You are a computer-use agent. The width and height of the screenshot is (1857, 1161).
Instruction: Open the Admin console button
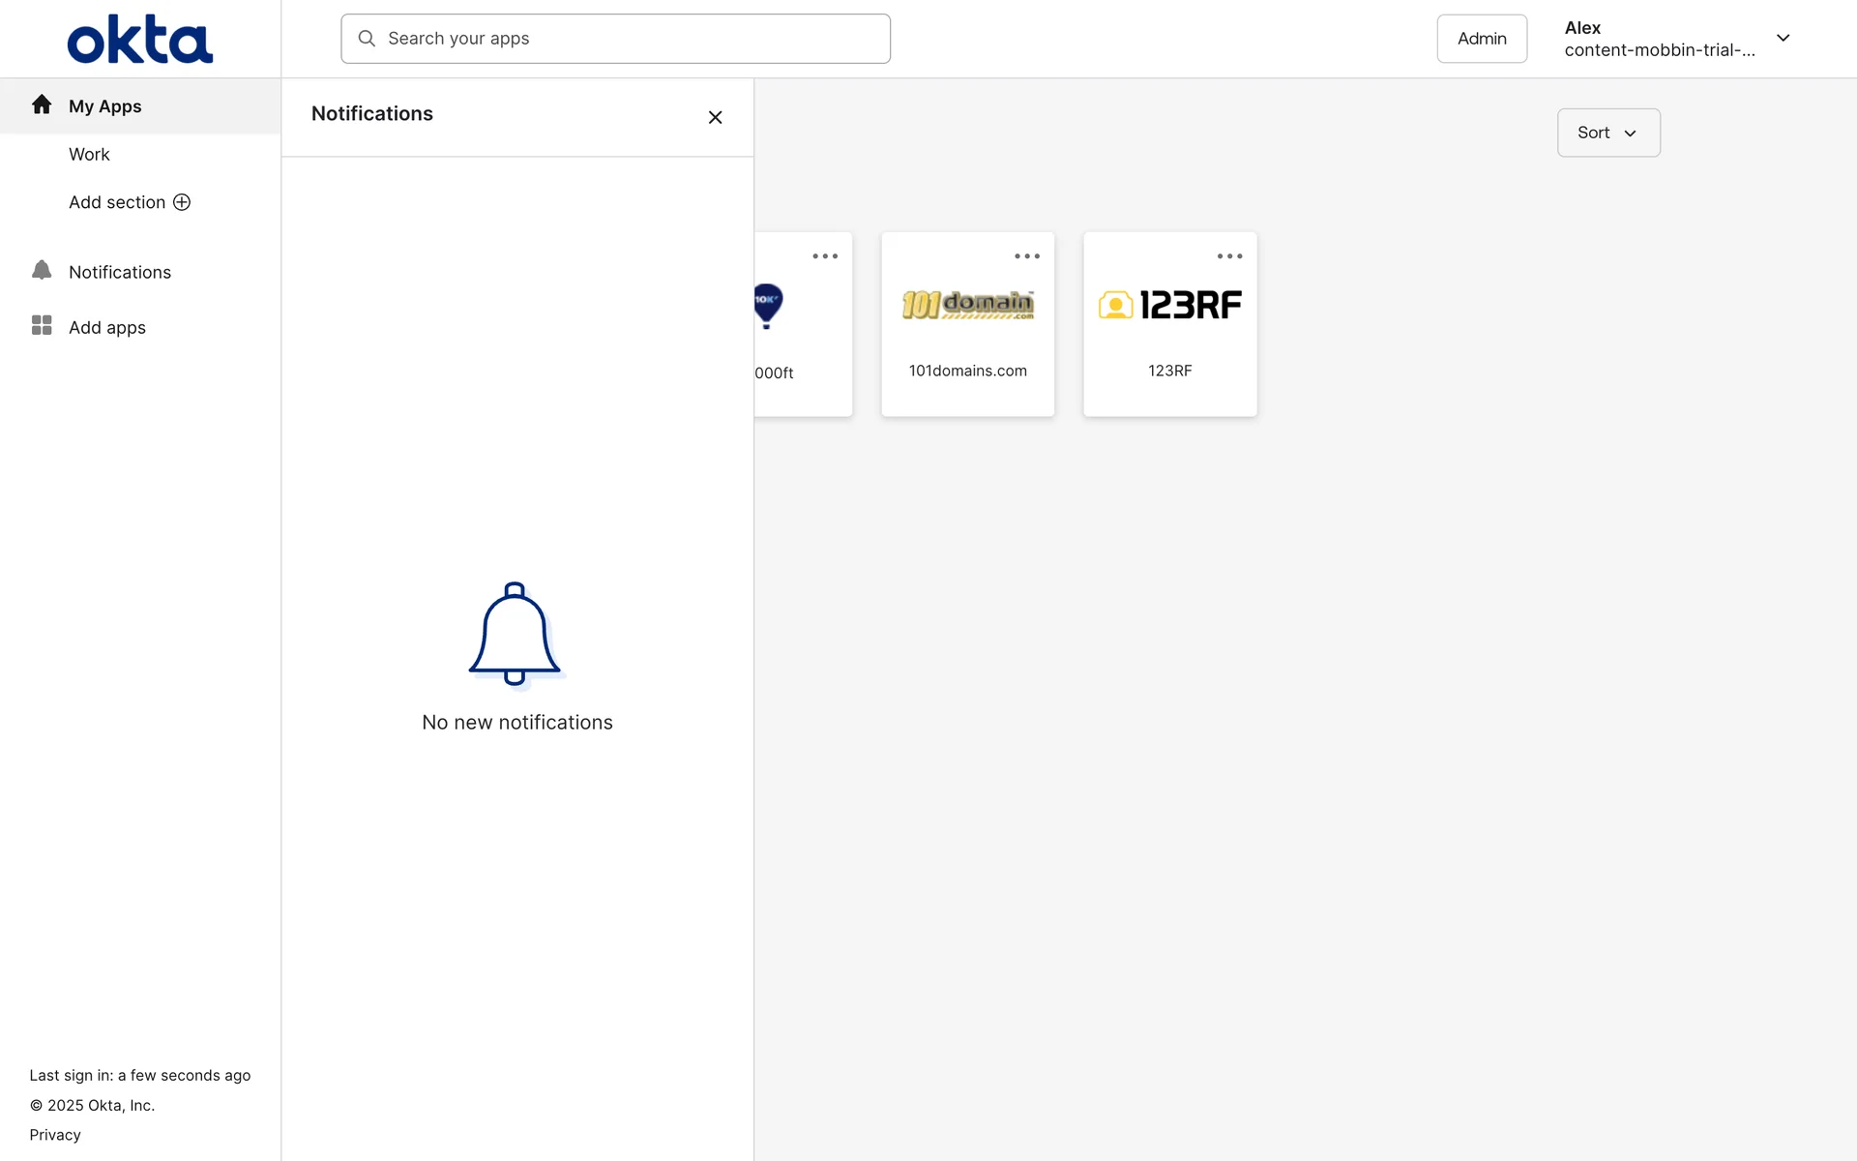[x=1481, y=39]
